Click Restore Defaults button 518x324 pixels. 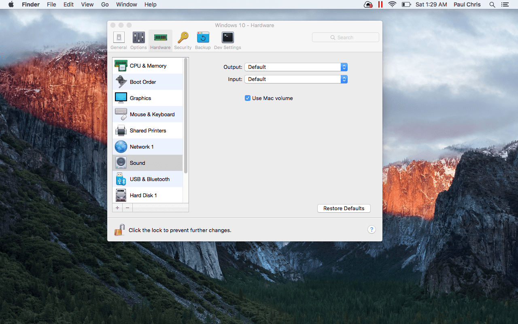pos(344,208)
